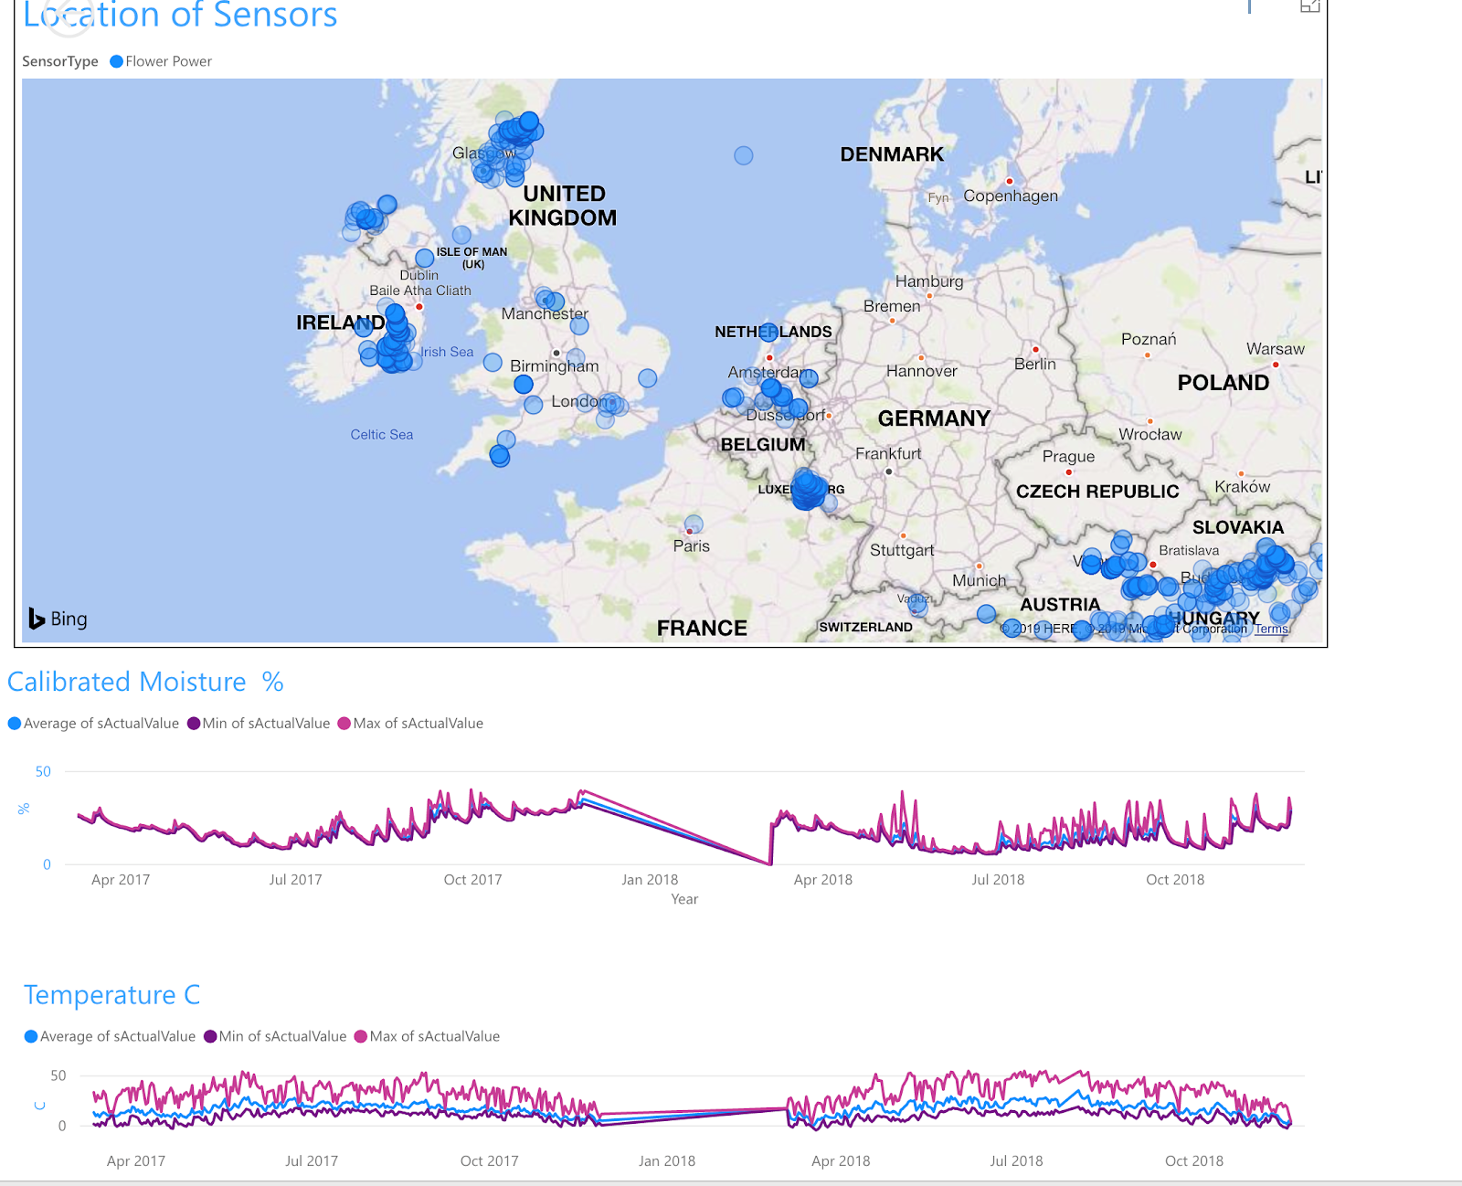Click Oct 2018 on Temperature chart axis

[1193, 1161]
